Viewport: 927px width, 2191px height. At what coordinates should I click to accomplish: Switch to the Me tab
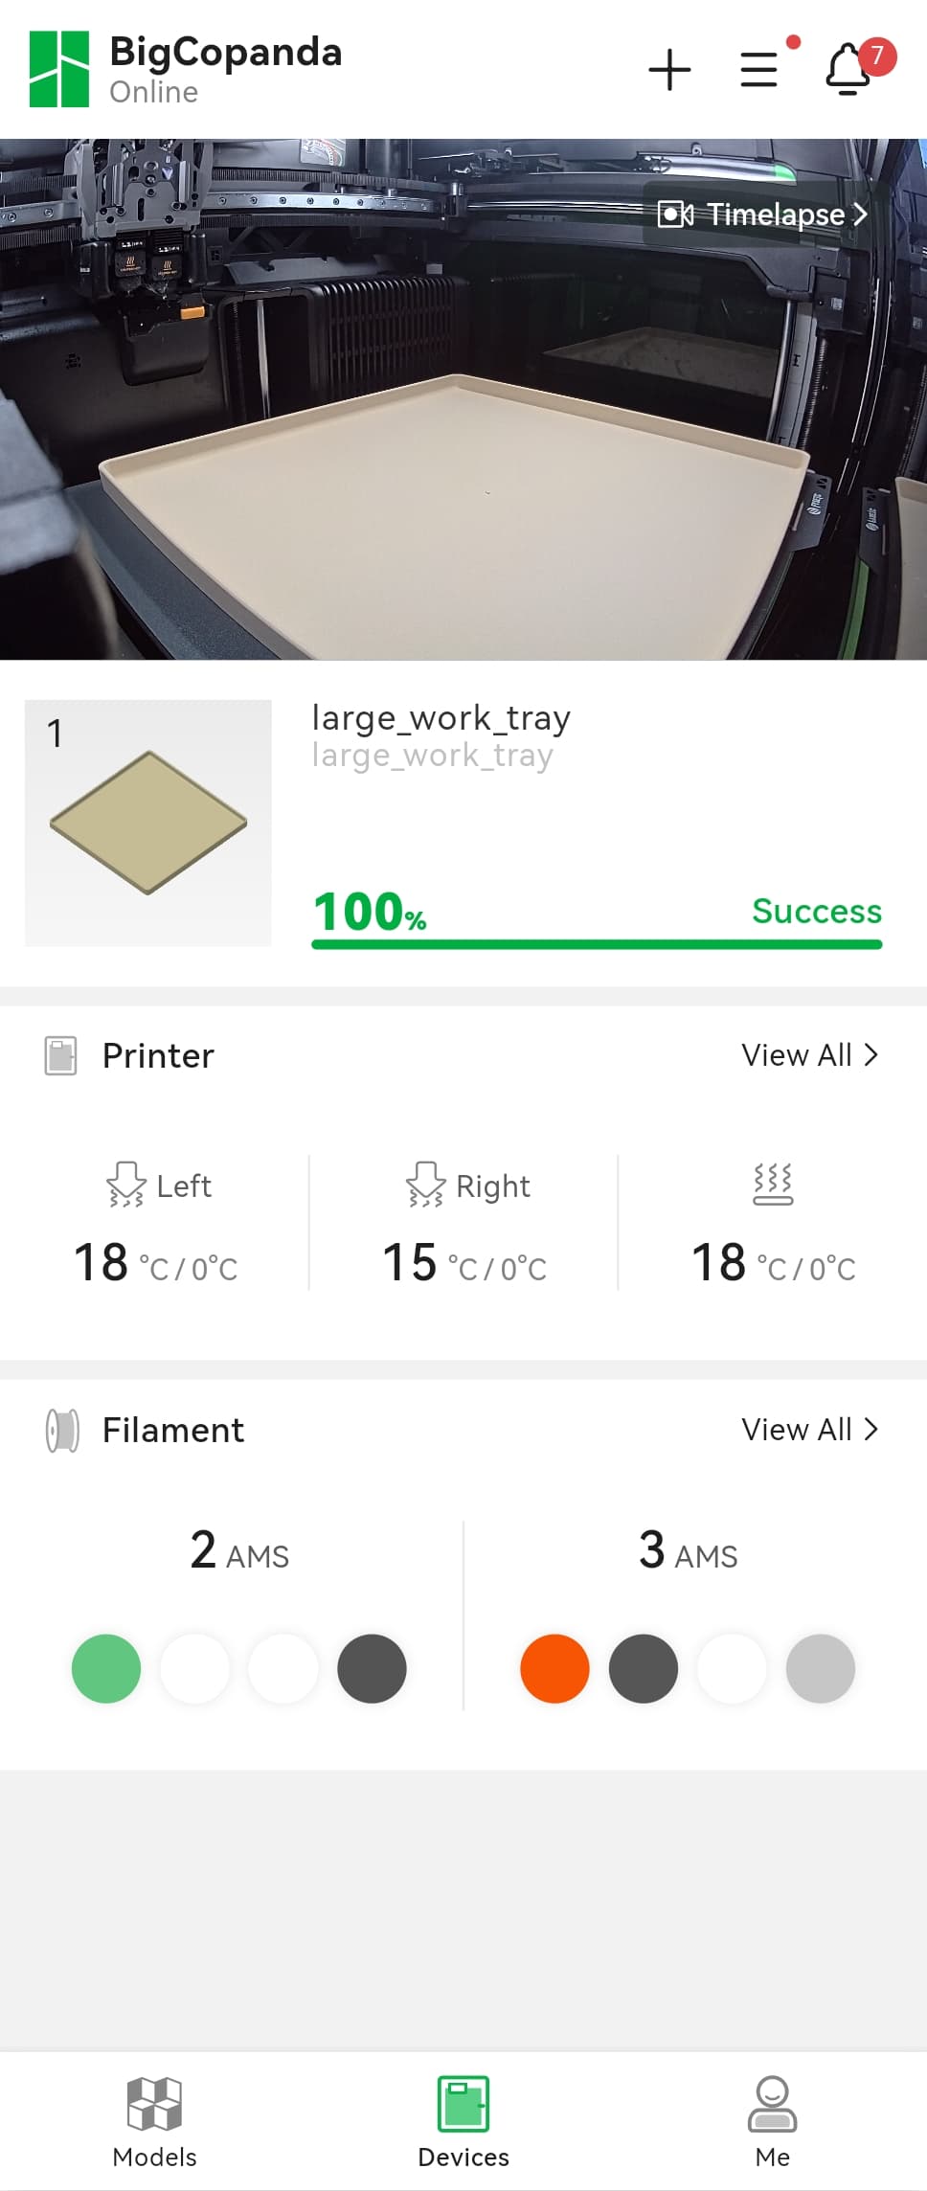[772, 2120]
